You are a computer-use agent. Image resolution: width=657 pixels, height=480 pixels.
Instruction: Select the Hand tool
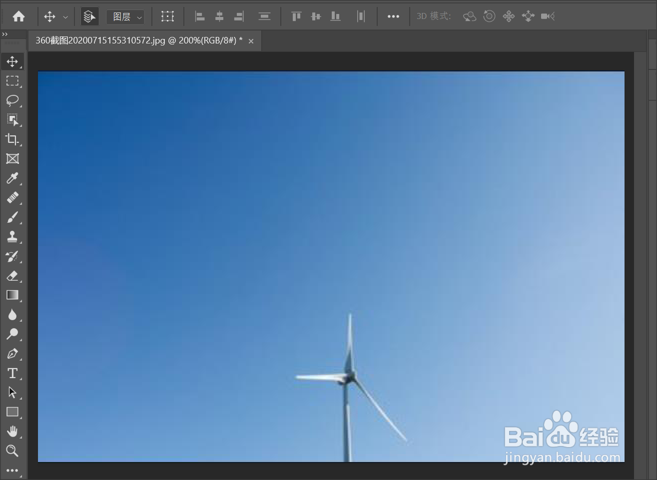coord(12,432)
